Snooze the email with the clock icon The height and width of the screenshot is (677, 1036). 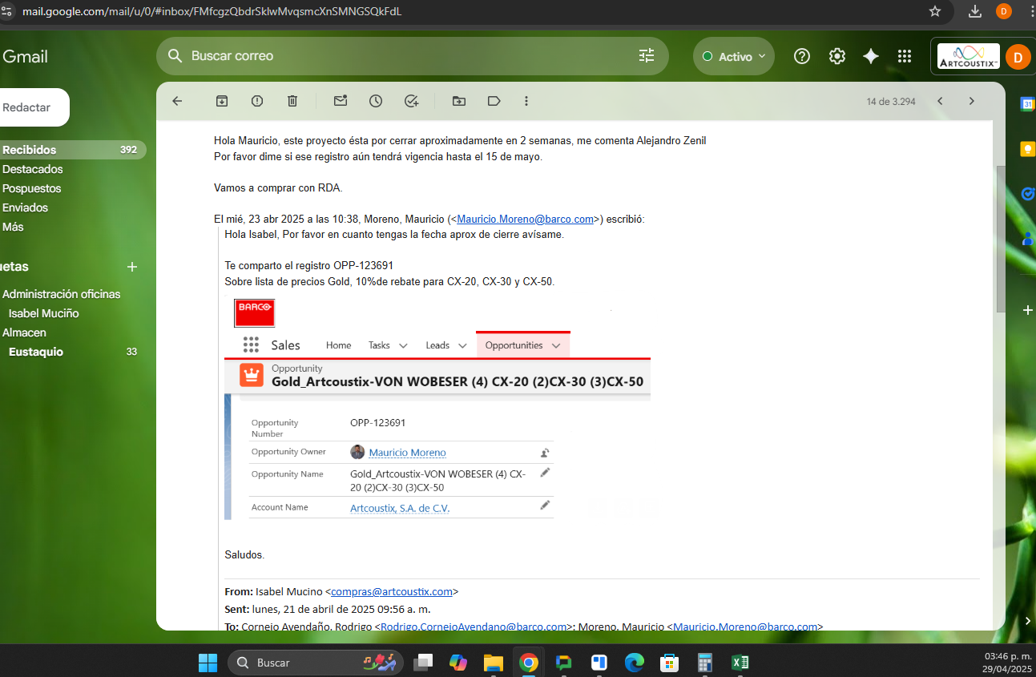click(376, 101)
